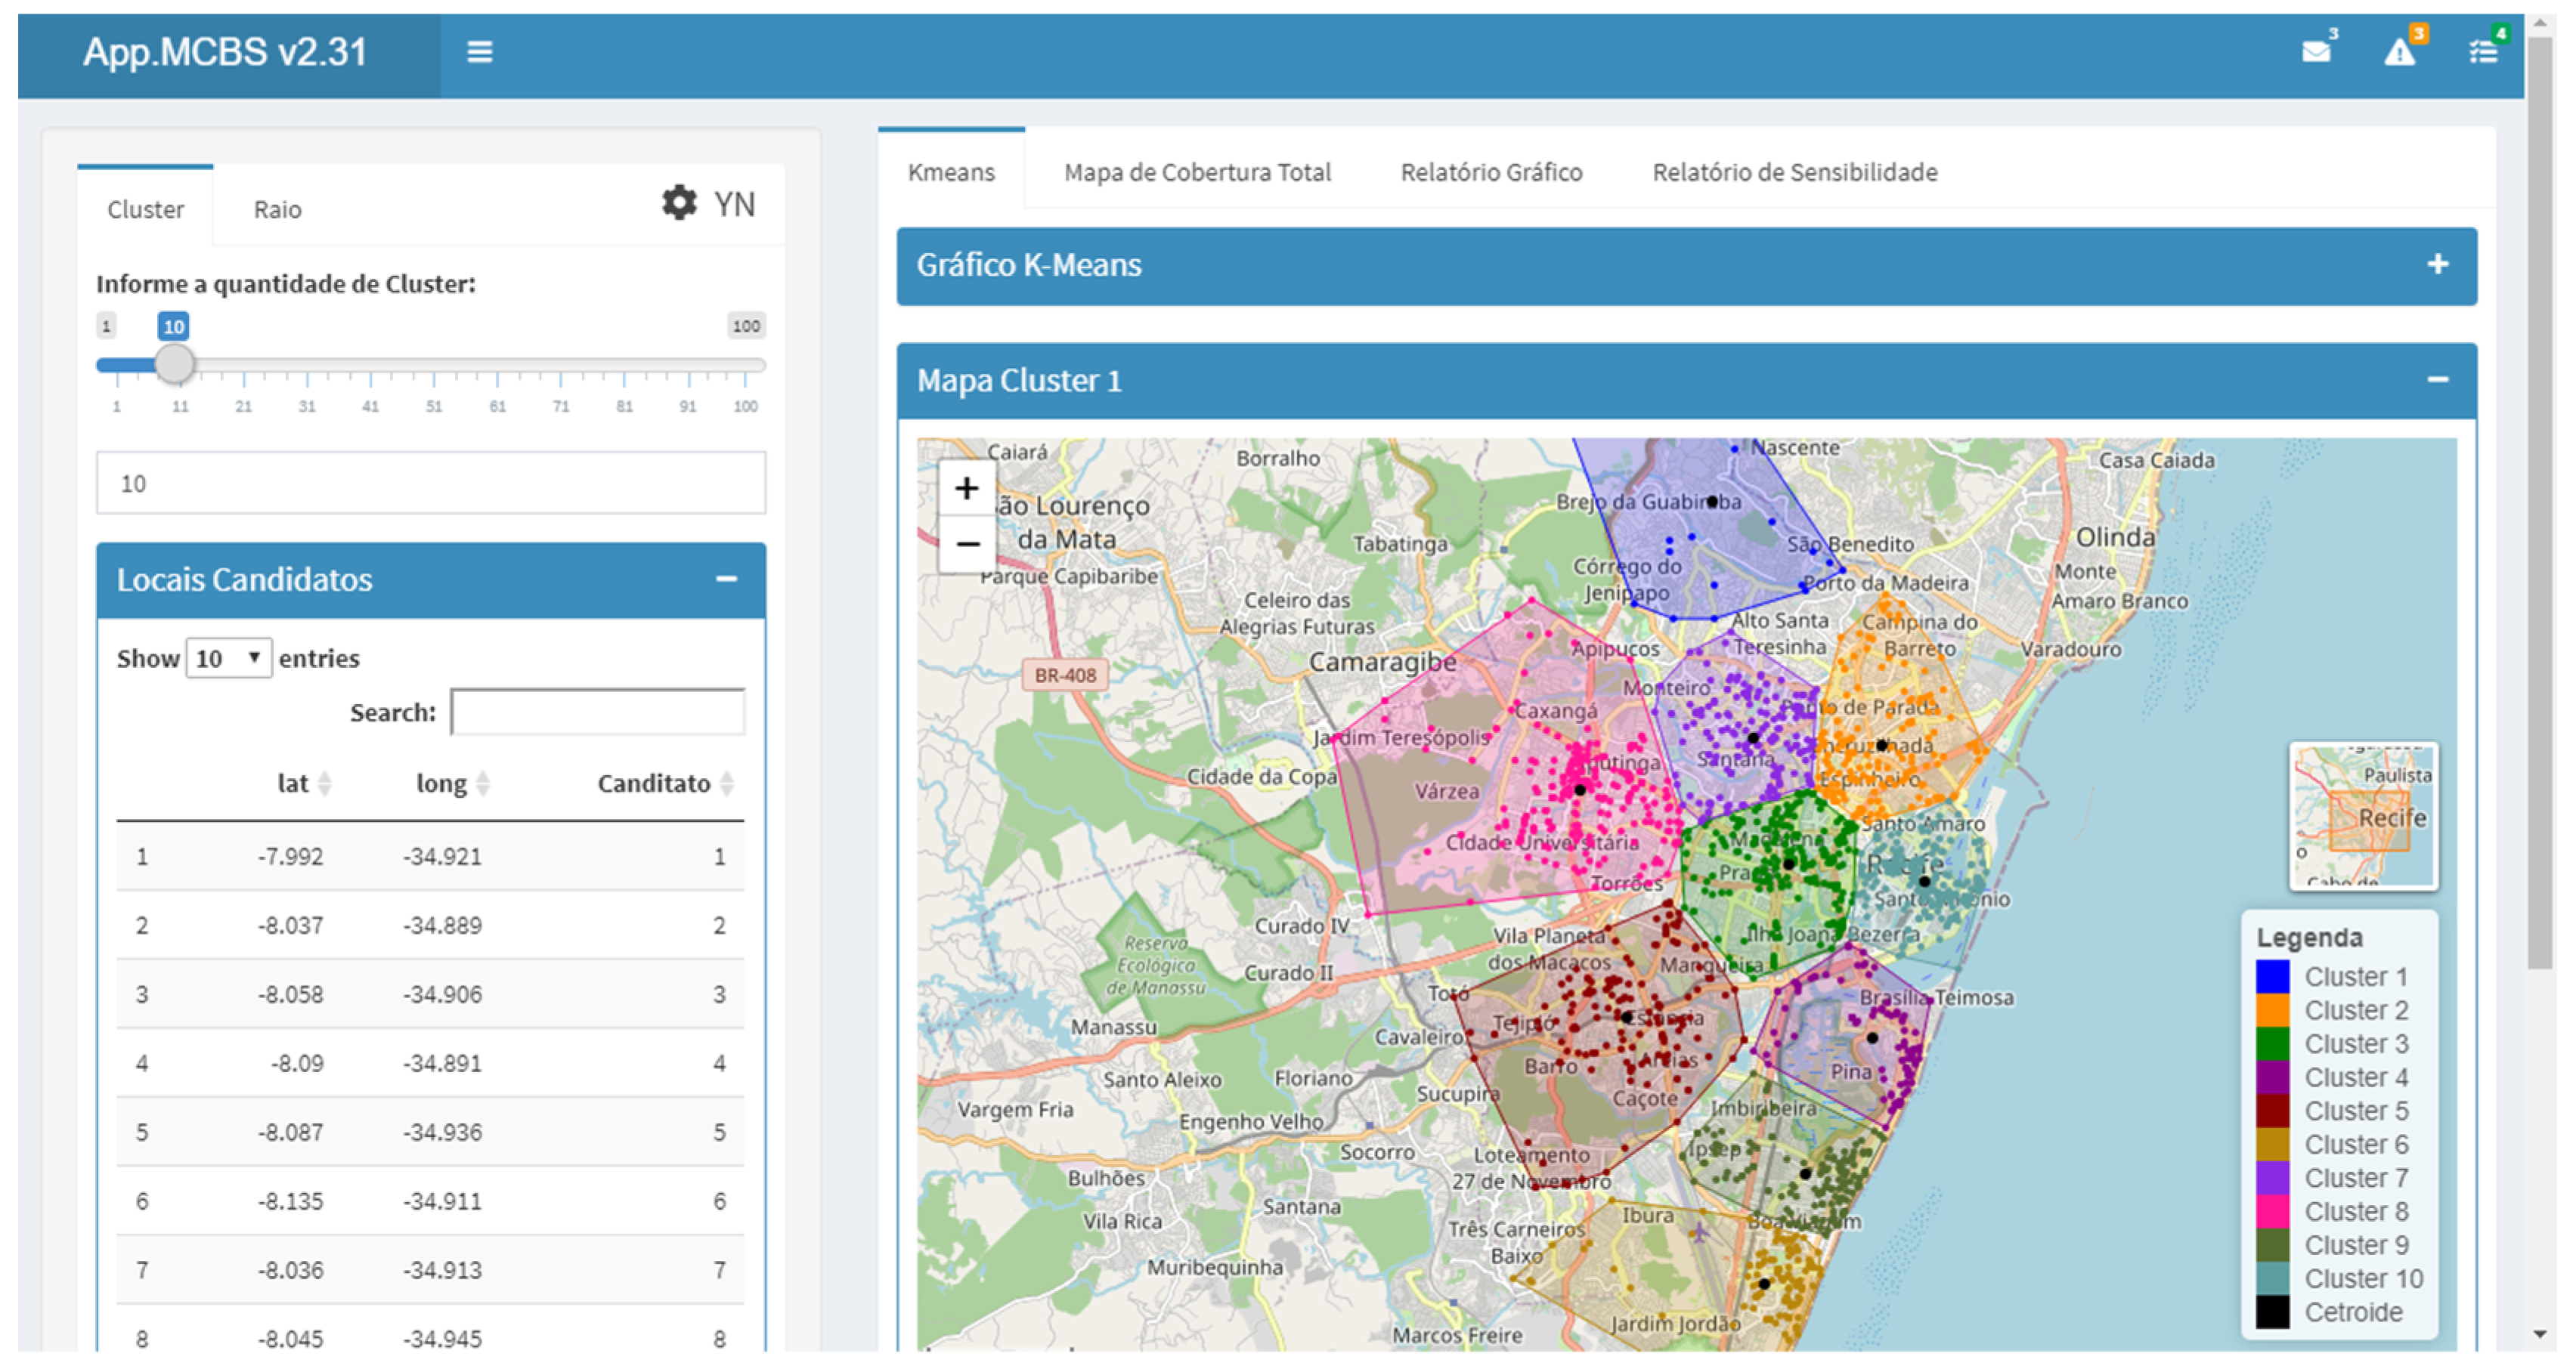The height and width of the screenshot is (1369, 2576).
Task: Open Mapa de Cobertura Total tab
Action: click(x=1196, y=173)
